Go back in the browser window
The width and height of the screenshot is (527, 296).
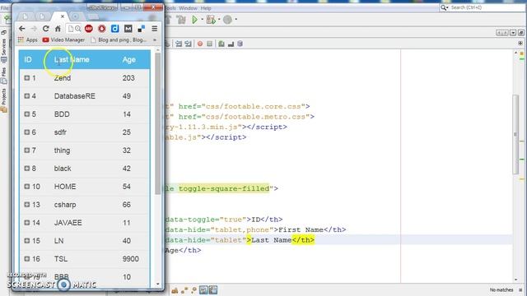click(x=22, y=29)
